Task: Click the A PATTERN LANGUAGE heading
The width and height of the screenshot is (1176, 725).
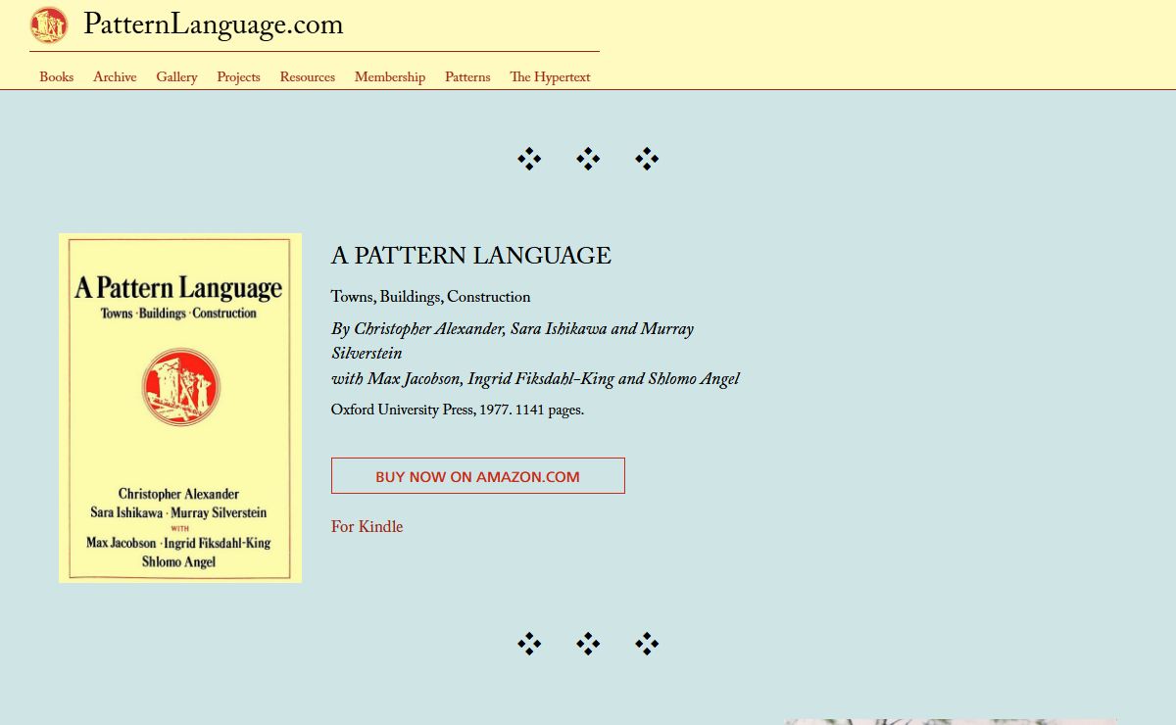Action: pos(471,257)
